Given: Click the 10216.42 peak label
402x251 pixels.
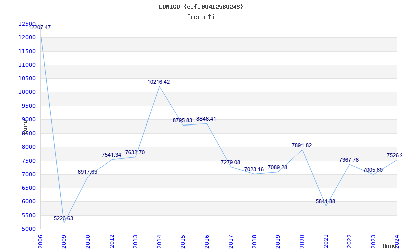Looking at the screenshot, I should click(159, 82).
